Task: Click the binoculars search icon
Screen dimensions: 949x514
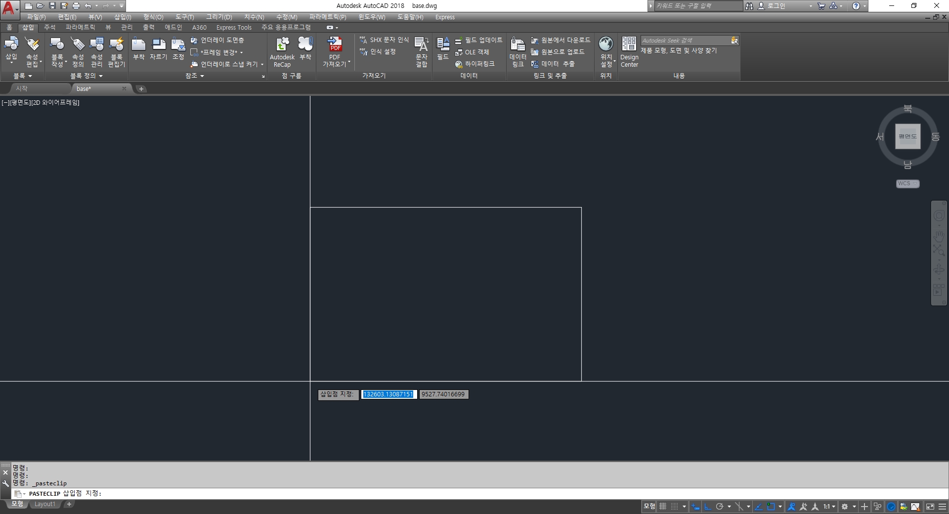Action: click(749, 6)
